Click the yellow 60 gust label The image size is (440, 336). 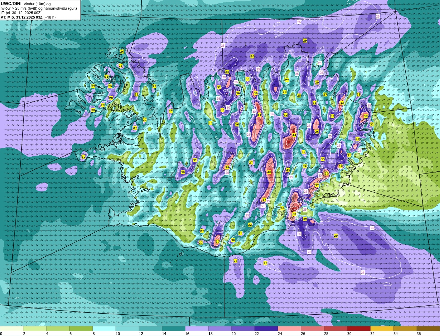click(x=294, y=214)
